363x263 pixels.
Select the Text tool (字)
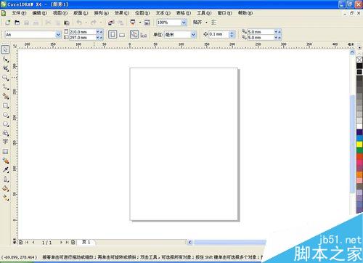tap(5, 142)
